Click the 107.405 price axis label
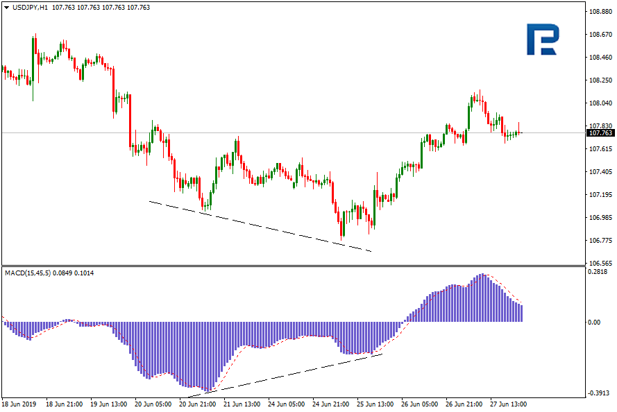The width and height of the screenshot is (617, 412). (x=600, y=172)
